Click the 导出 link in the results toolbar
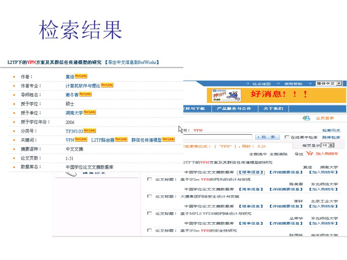The image size is (347, 260). [x=299, y=154]
